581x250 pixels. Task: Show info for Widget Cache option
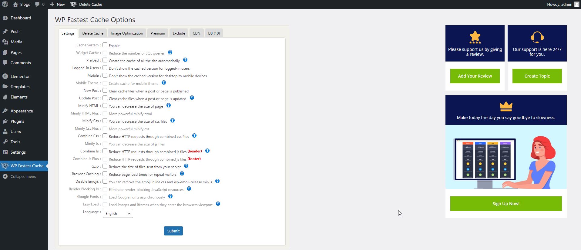pyautogui.click(x=170, y=52)
